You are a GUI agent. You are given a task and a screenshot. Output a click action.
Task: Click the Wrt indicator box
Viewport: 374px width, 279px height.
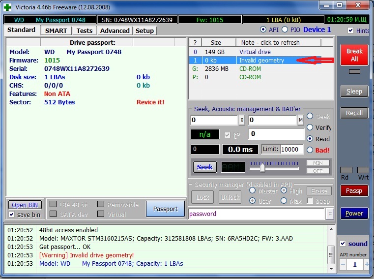pyautogui.click(x=363, y=170)
